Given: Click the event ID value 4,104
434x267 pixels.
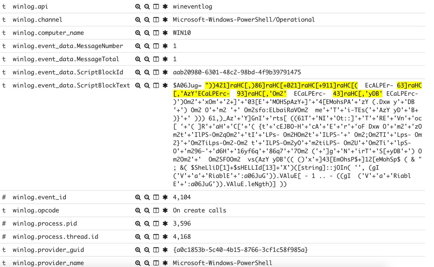Looking at the screenshot, I should pos(182,197).
